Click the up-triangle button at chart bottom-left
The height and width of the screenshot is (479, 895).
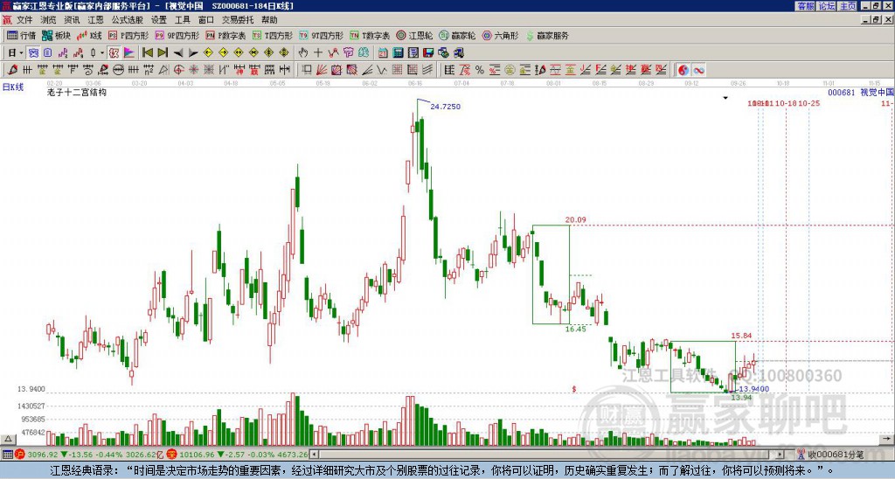point(8,440)
